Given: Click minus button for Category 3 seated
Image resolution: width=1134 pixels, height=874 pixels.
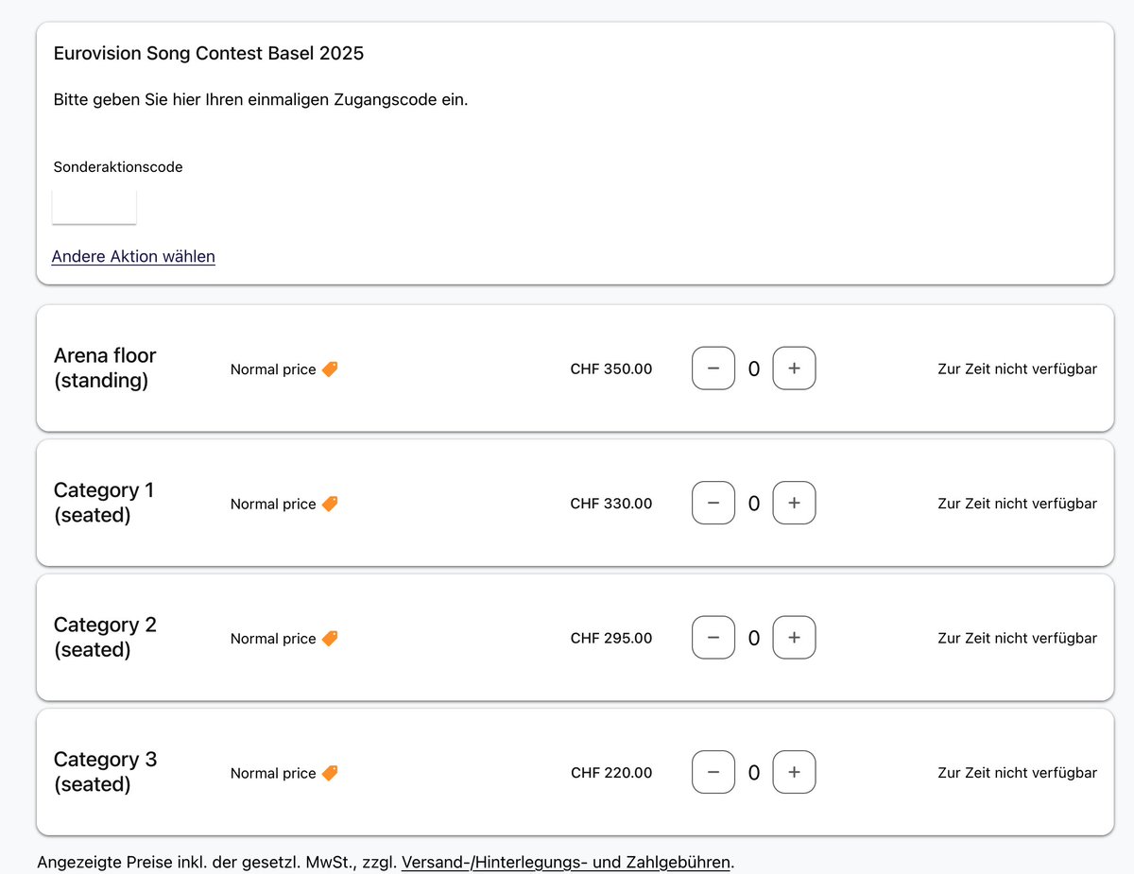Looking at the screenshot, I should 713,773.
